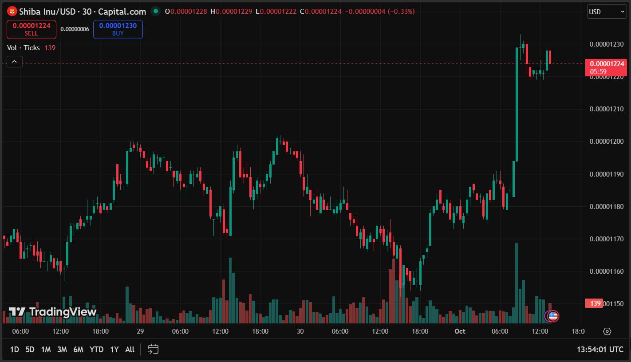Show the All time range

(130, 350)
